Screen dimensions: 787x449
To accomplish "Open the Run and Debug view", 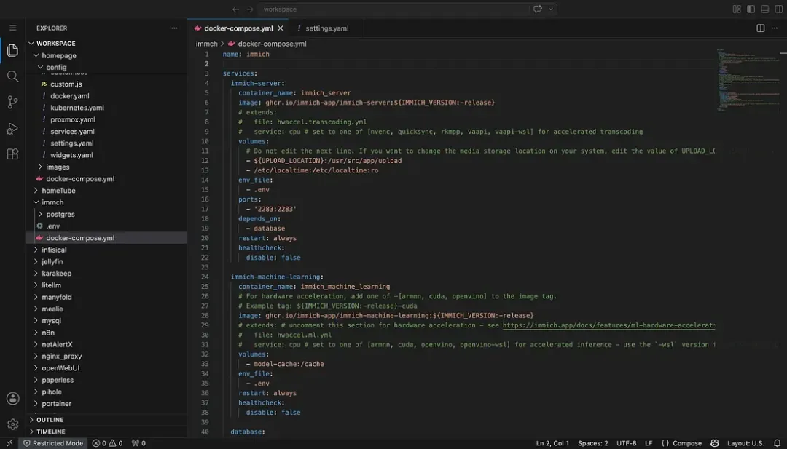I will click(x=12, y=128).
